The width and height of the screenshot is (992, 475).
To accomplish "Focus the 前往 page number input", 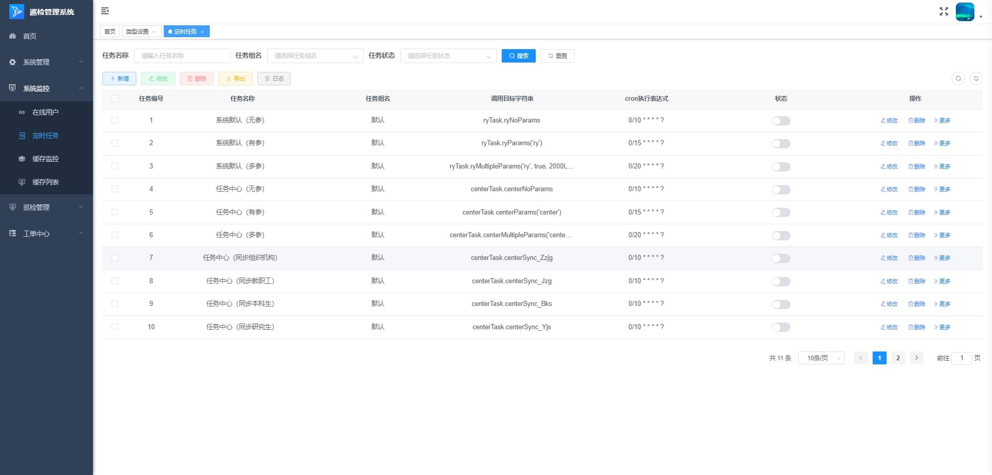I will 962,358.
